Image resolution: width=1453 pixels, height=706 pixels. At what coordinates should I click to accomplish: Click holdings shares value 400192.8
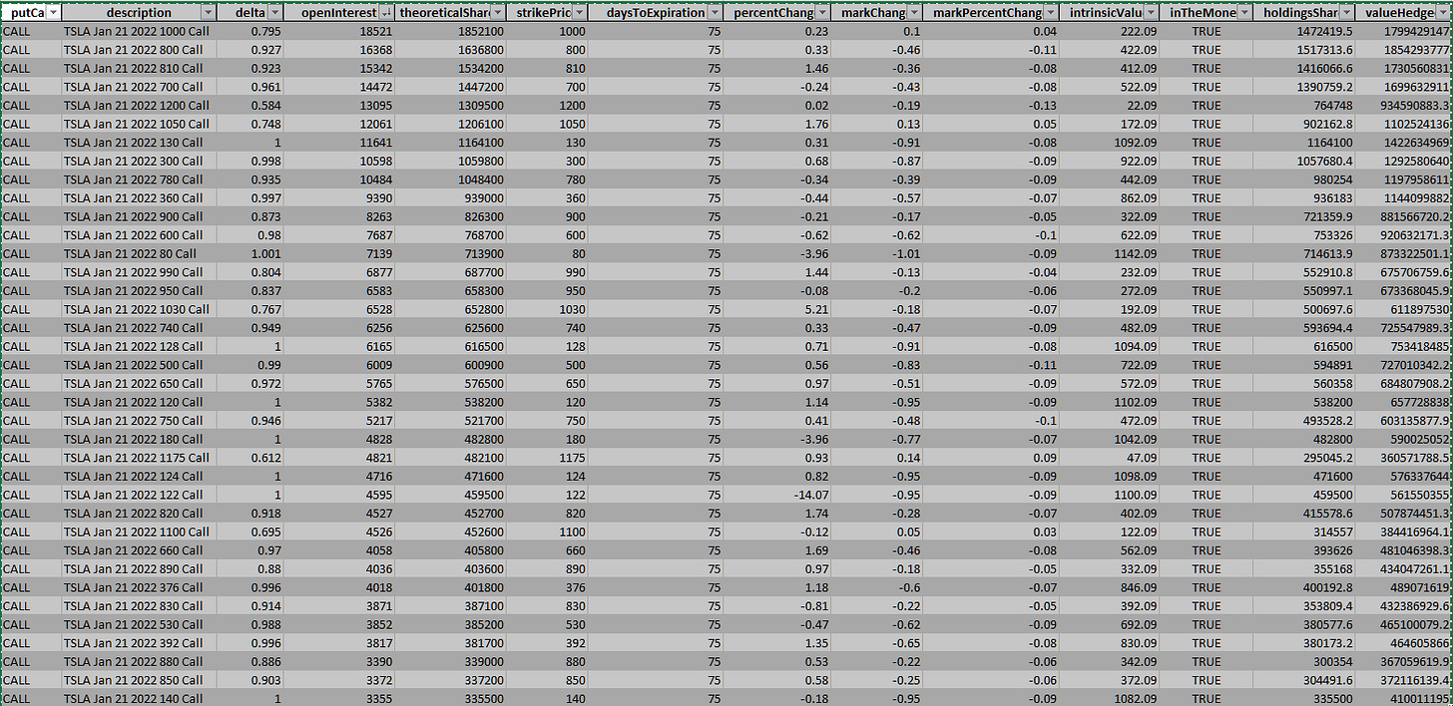[1326, 587]
